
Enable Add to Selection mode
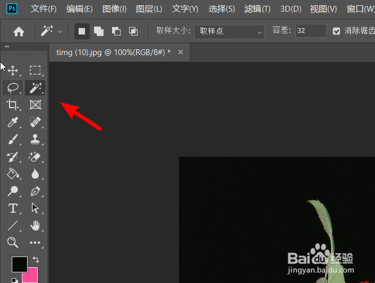tap(99, 31)
